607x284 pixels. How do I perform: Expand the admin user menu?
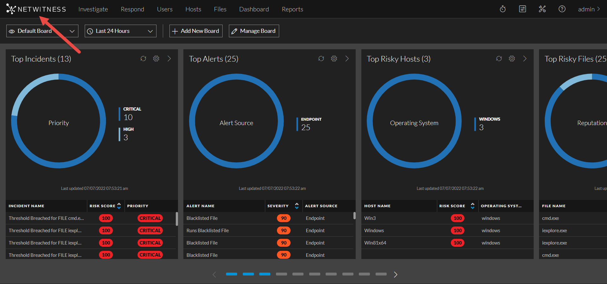click(x=589, y=9)
